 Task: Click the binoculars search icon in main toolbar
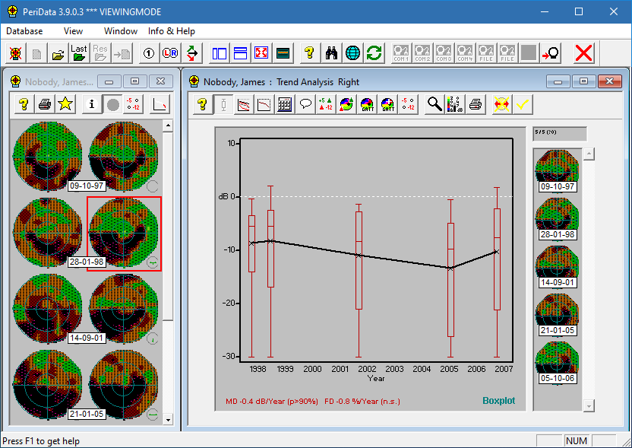pyautogui.click(x=331, y=53)
